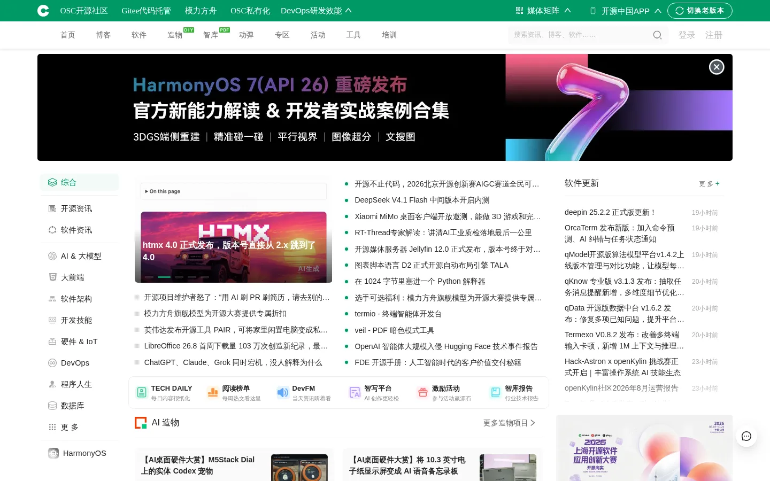Open Jellyfin 12.0 正式发布 news link
The height and width of the screenshot is (481, 770).
448,249
